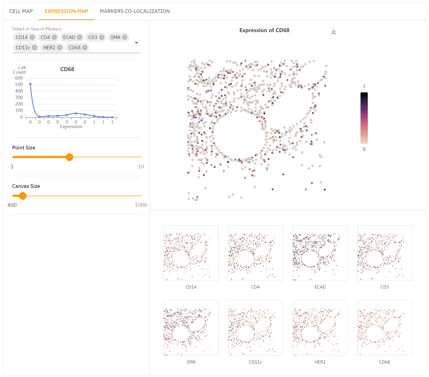Open the CD11c expression thumbnail
Image resolution: width=429 pixels, height=377 pixels.
pos(255,328)
